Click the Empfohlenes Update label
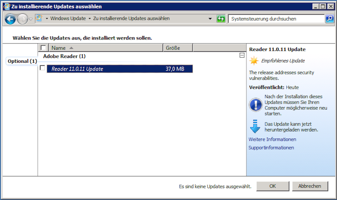Screen dimensions: 337x200 (283, 61)
